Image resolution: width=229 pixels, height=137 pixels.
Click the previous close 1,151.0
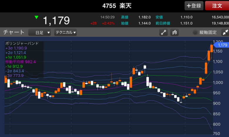click(186, 23)
